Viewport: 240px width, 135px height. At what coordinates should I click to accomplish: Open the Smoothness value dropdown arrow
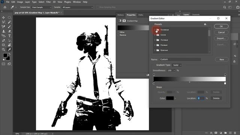(x=174, y=70)
